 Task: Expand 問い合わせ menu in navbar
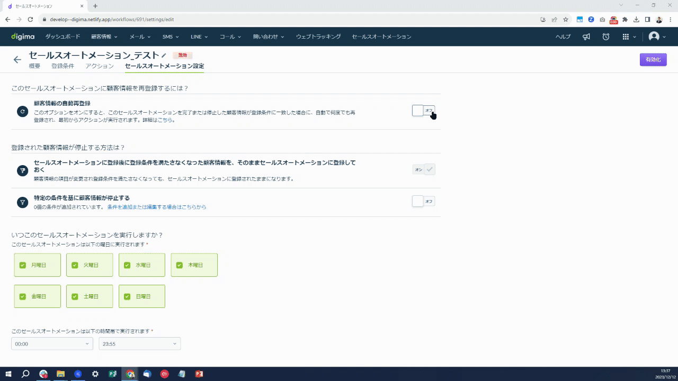coord(269,37)
